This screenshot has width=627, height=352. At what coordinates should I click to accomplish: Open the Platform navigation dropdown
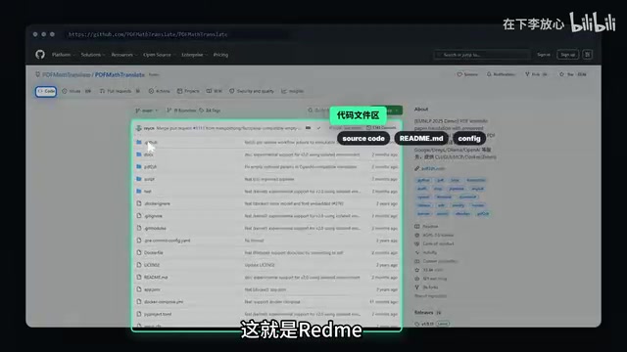pyautogui.click(x=63, y=55)
